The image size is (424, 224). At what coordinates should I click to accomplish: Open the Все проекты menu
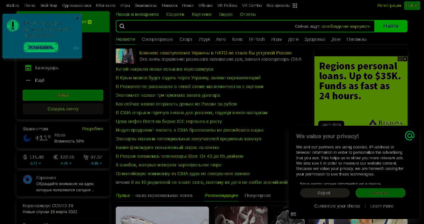pos(278,6)
